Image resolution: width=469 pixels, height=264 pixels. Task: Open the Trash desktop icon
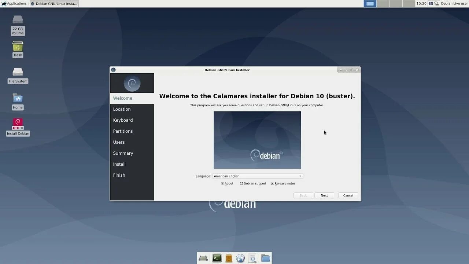click(x=18, y=49)
